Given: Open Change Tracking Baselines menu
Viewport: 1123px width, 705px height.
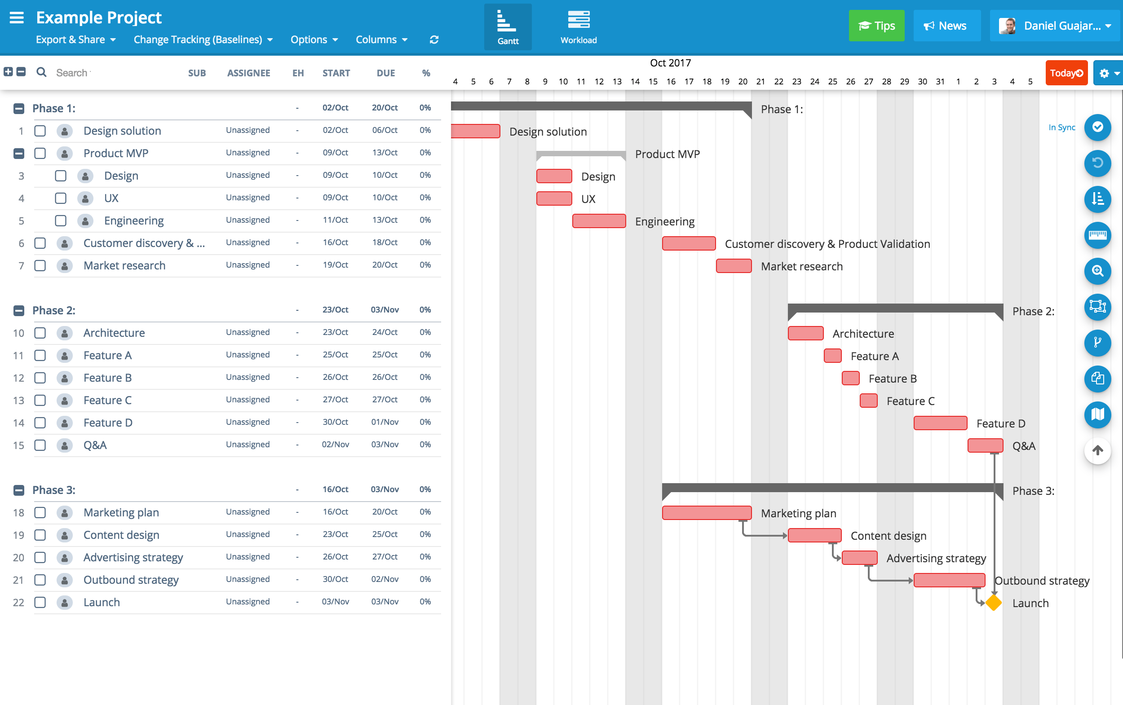Looking at the screenshot, I should coord(202,38).
